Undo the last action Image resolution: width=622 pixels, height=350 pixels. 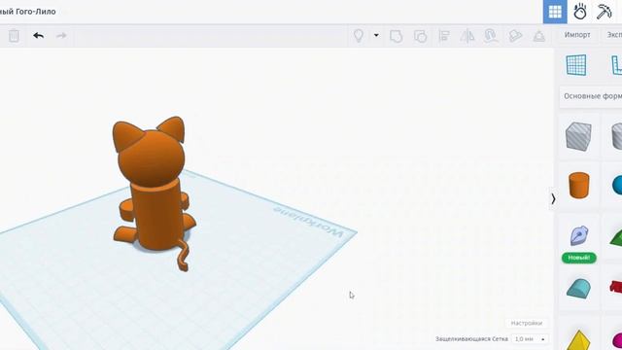pyautogui.click(x=39, y=36)
